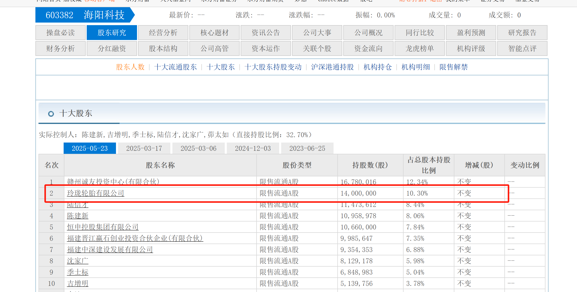The height and width of the screenshot is (292, 577).
Task: Open the 盈利预测 tab
Action: pyautogui.click(x=471, y=33)
